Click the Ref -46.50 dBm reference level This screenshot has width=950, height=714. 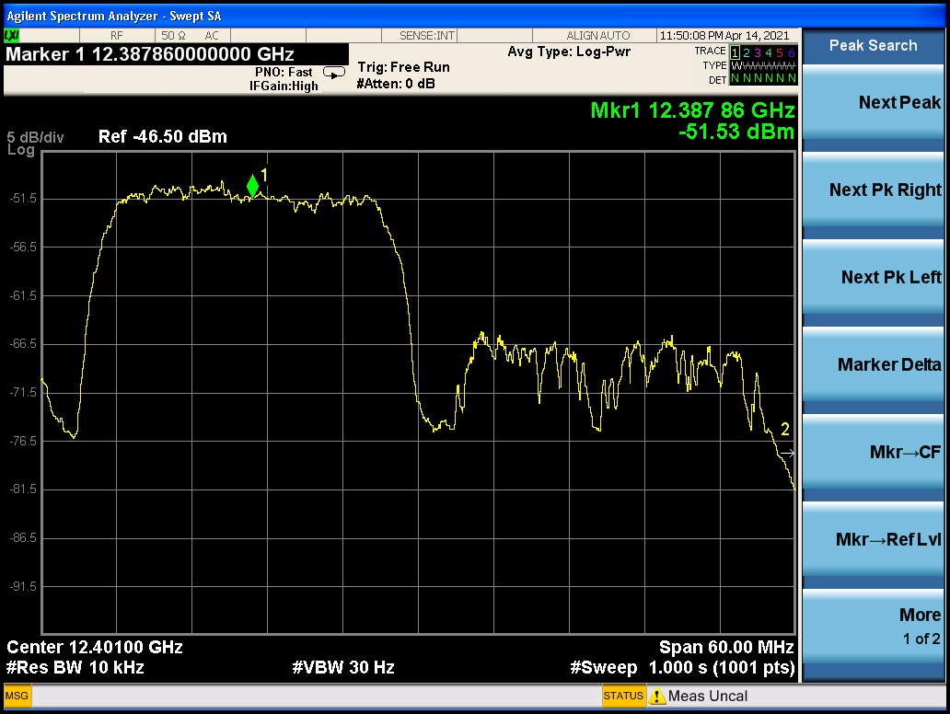163,136
